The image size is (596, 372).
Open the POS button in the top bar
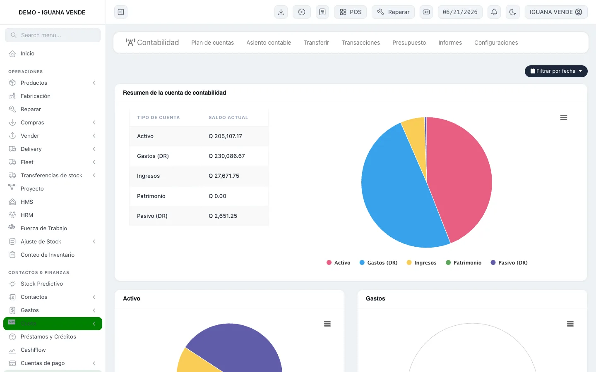click(351, 12)
